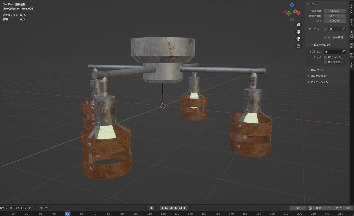354x216 pixels.
Task: Switch to the VRM sidebar tab
Action: coord(352,65)
